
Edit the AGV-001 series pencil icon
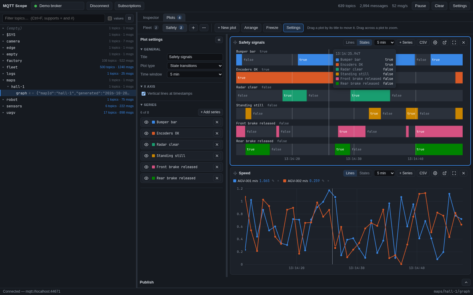point(273,181)
